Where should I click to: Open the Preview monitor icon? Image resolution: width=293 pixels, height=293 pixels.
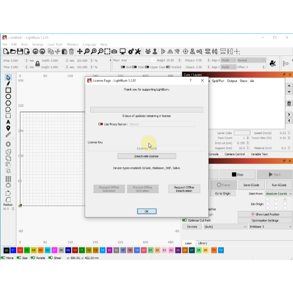122,51
